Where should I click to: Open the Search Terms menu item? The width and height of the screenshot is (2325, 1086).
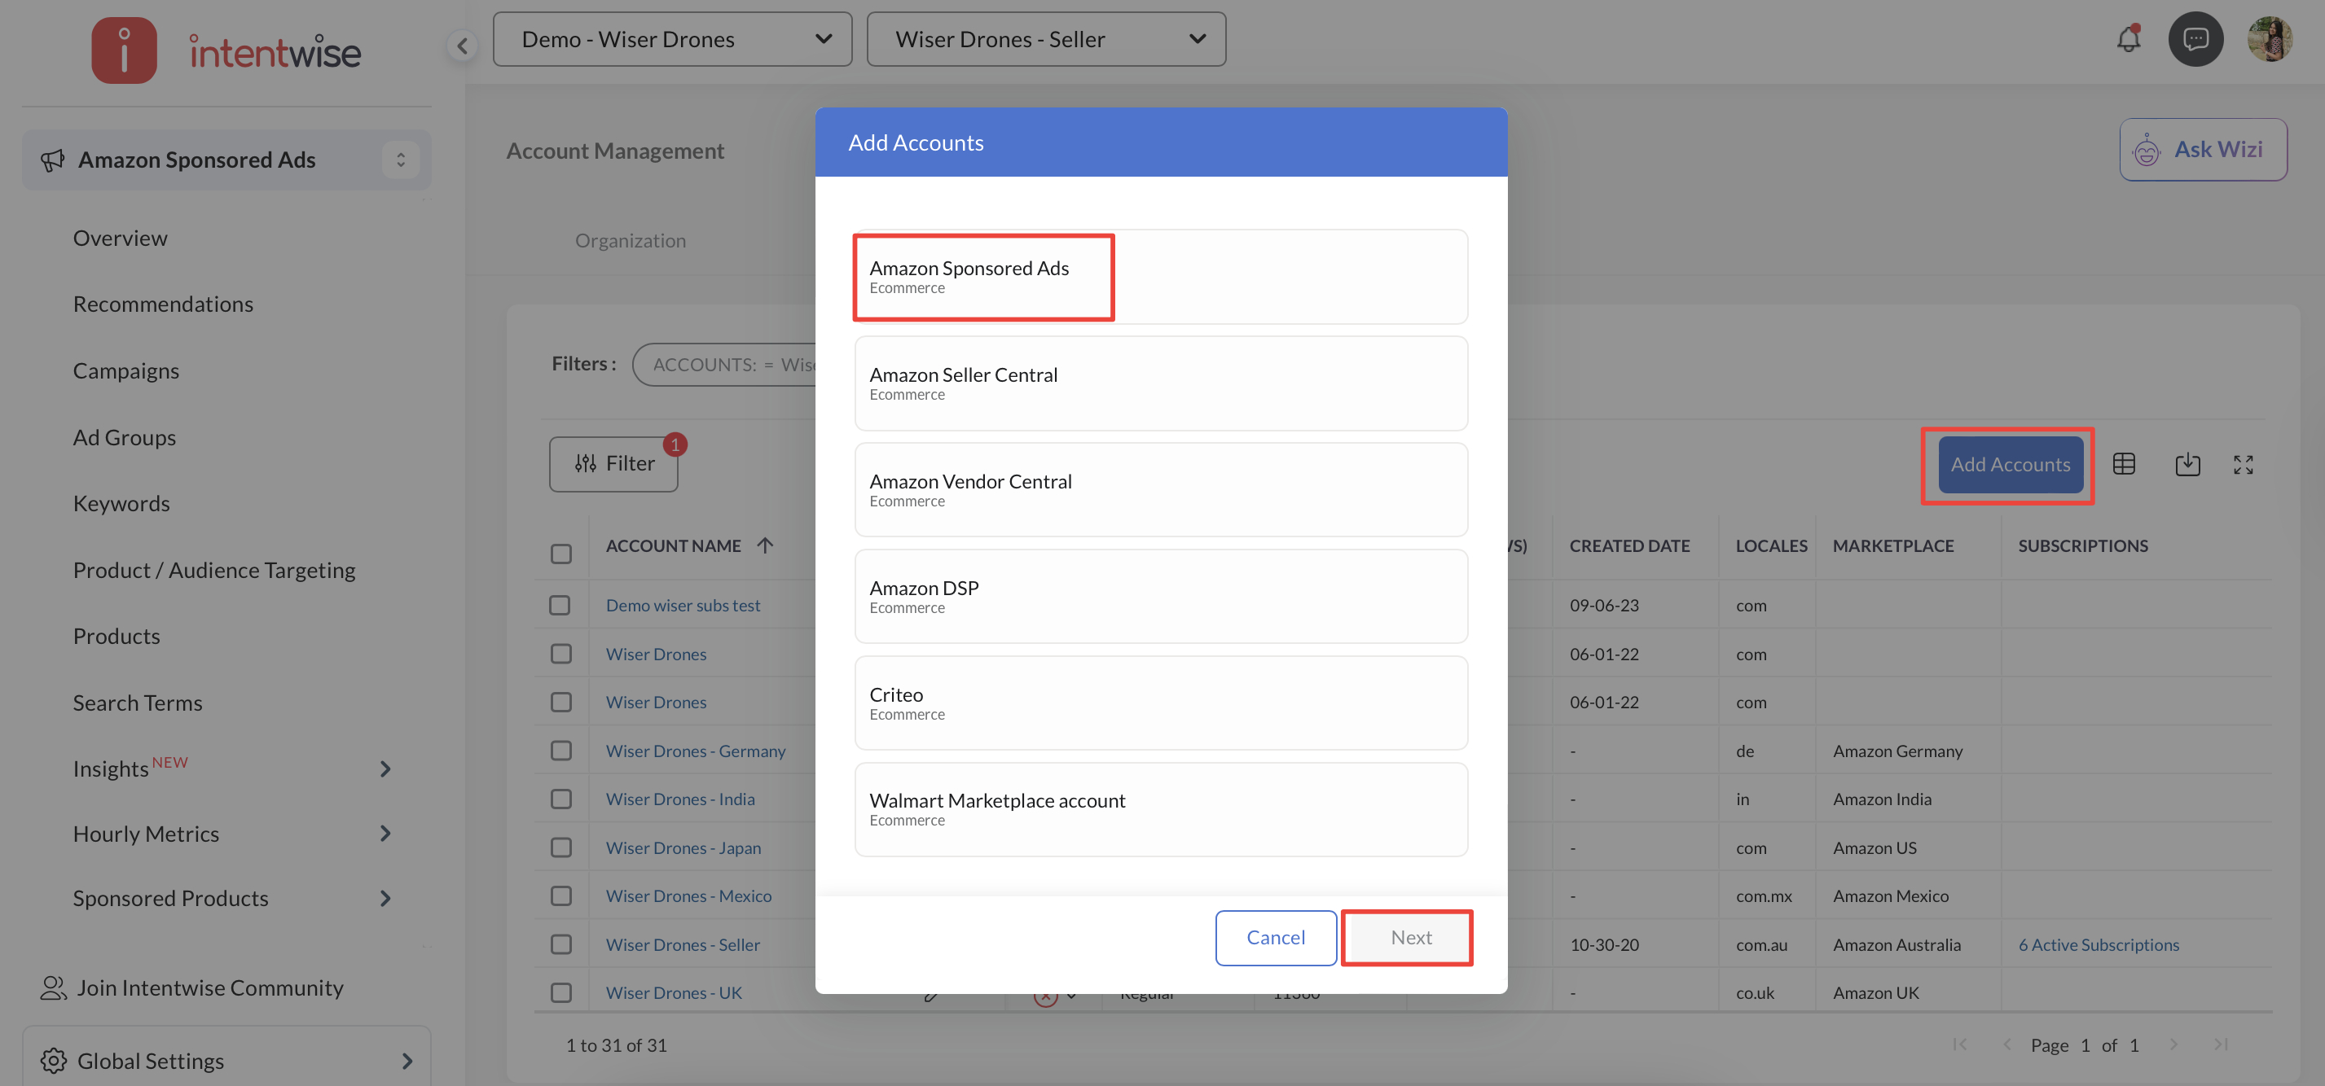pos(137,703)
